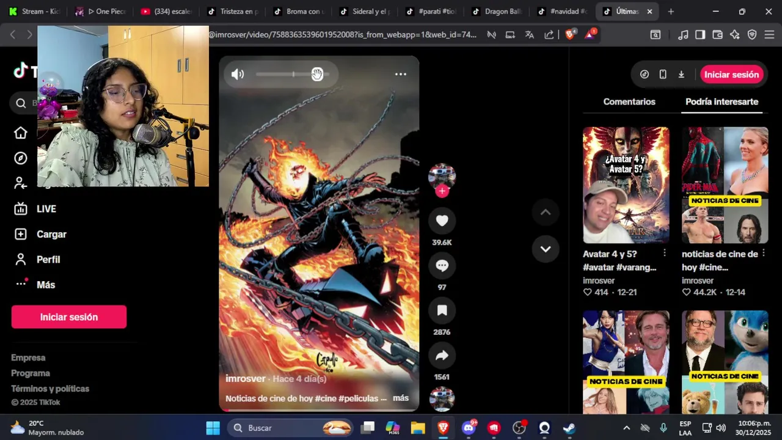Click the get-app phone icon
This screenshot has height=440, width=782.
[x=663, y=75]
